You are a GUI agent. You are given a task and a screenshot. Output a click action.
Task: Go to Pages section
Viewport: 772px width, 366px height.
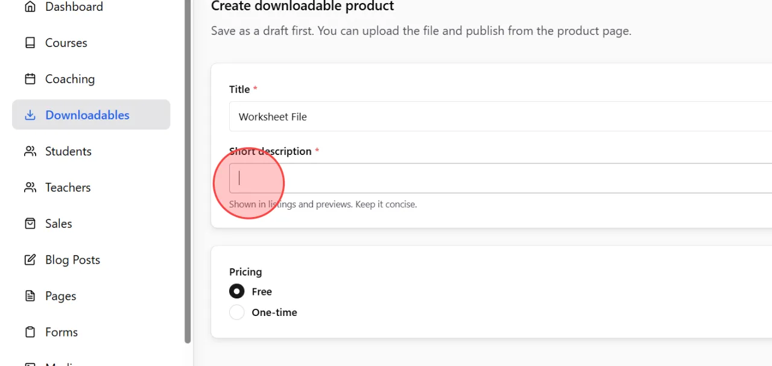point(91,296)
